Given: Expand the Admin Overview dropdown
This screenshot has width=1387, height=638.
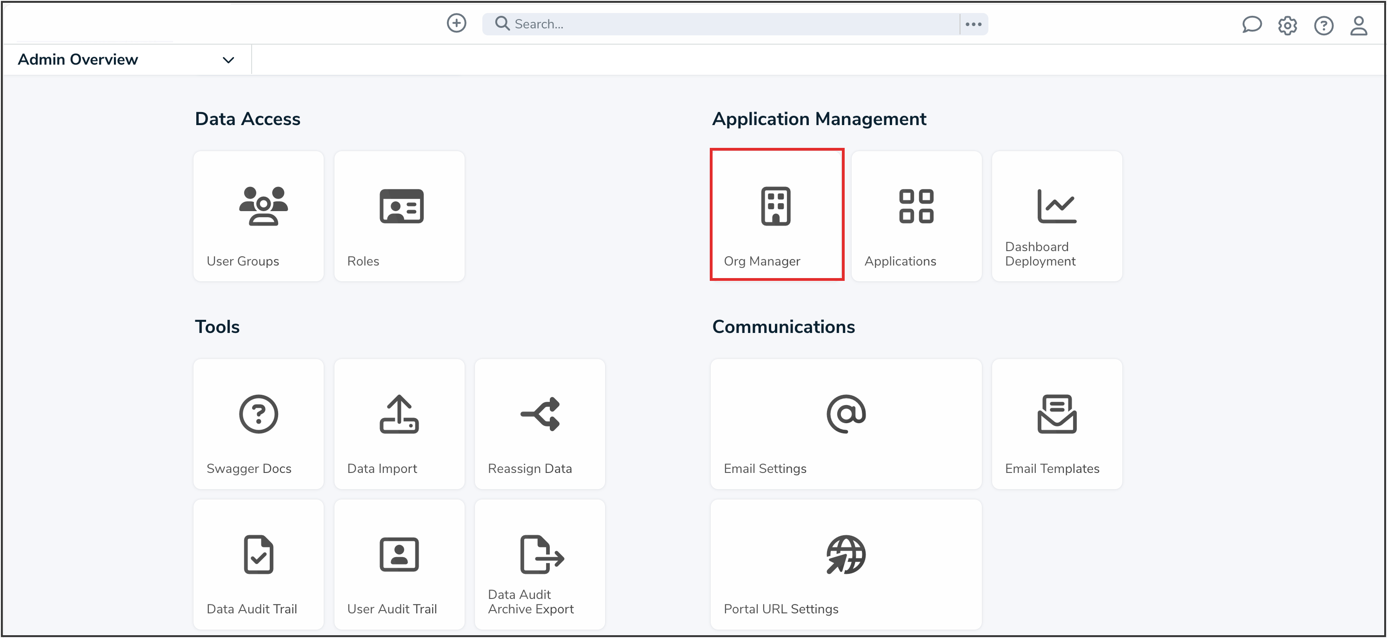Looking at the screenshot, I should [228, 60].
